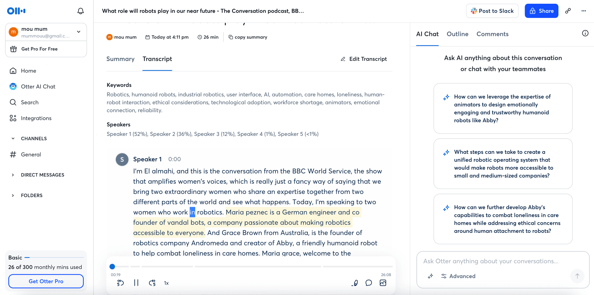Expand the mou mum account dropdown
Image resolution: width=594 pixels, height=295 pixels.
pos(79,32)
